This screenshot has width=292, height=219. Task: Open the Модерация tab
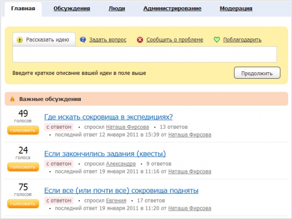click(x=236, y=9)
